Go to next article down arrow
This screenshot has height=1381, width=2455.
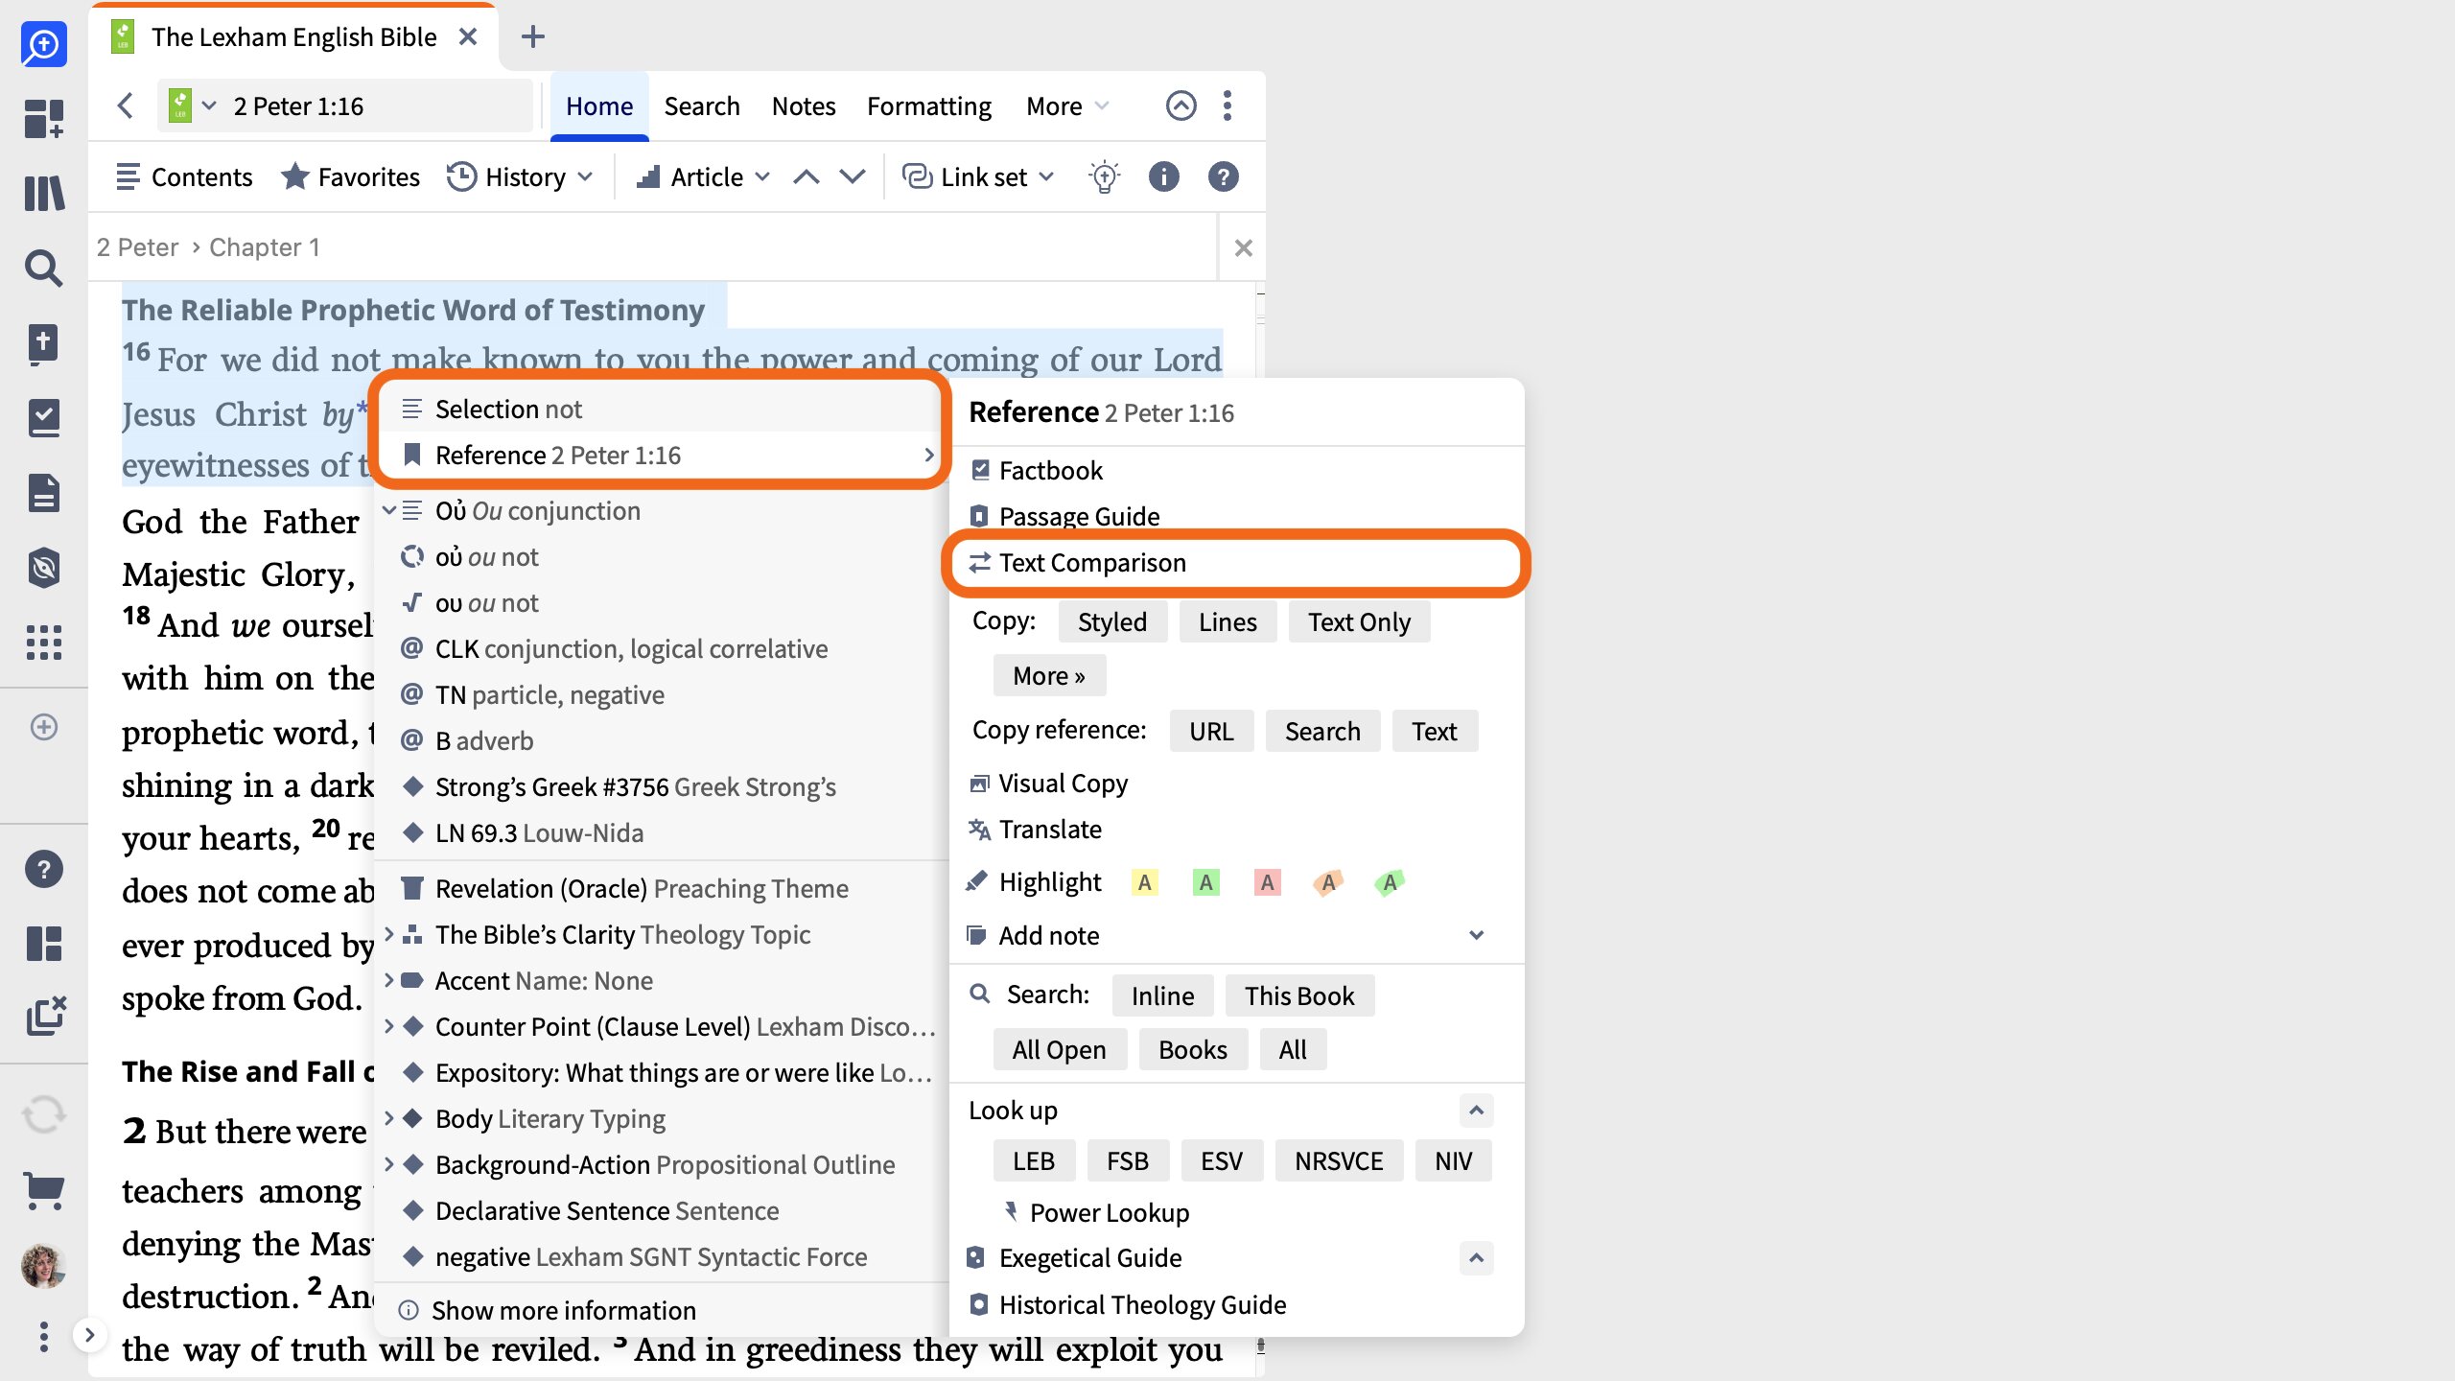tap(853, 176)
